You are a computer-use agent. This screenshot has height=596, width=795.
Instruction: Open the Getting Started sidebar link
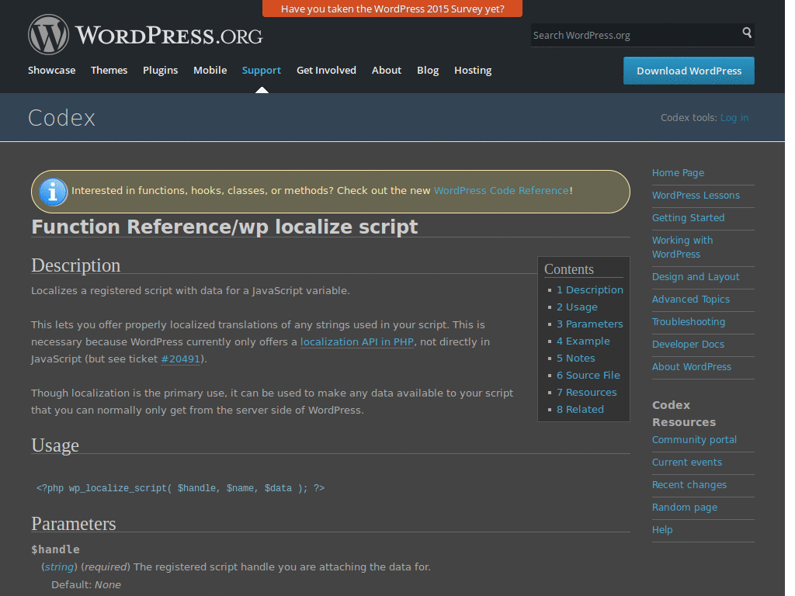[688, 218]
